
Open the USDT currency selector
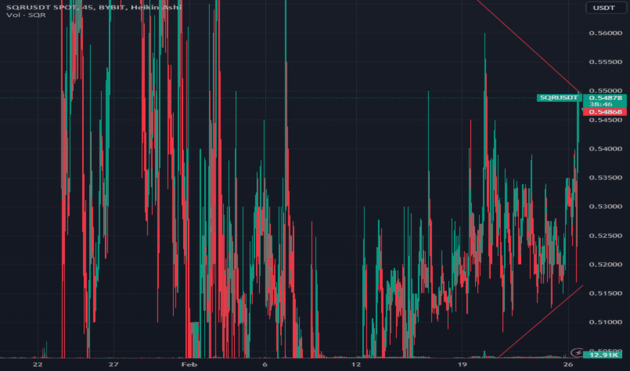point(606,7)
